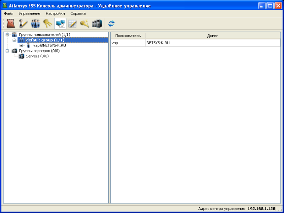Image resolution: width=284 pixels, height=213 pixels.
Task: Collapse the default group node
Action: 14,40
